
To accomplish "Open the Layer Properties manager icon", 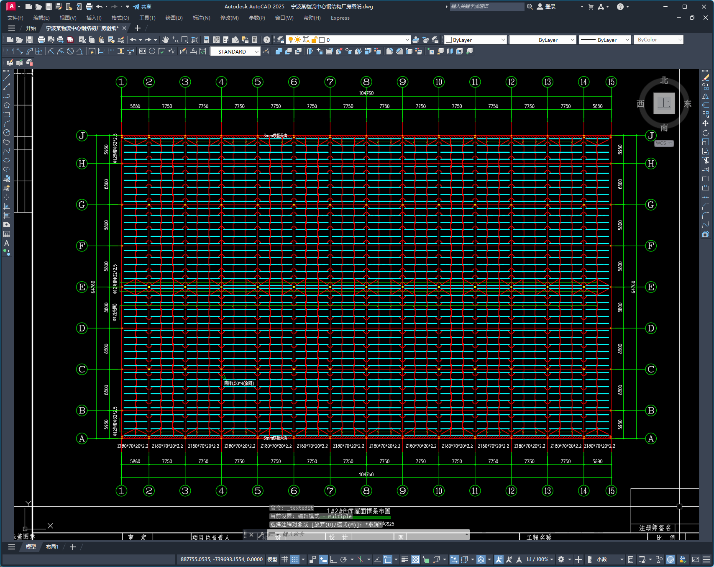I will pos(281,40).
